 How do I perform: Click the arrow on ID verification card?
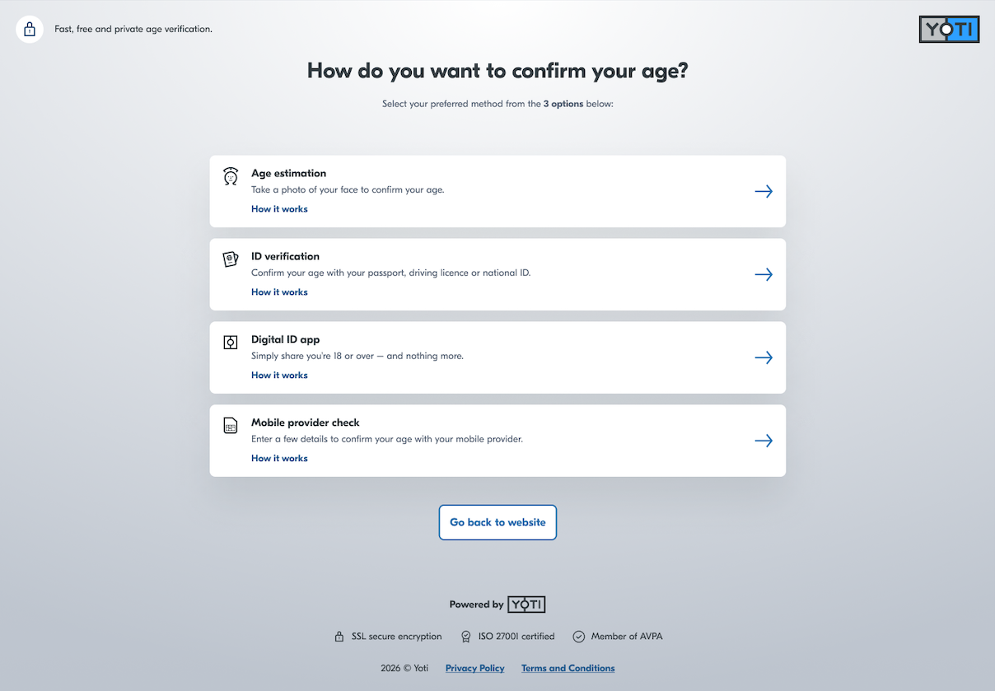tap(764, 274)
